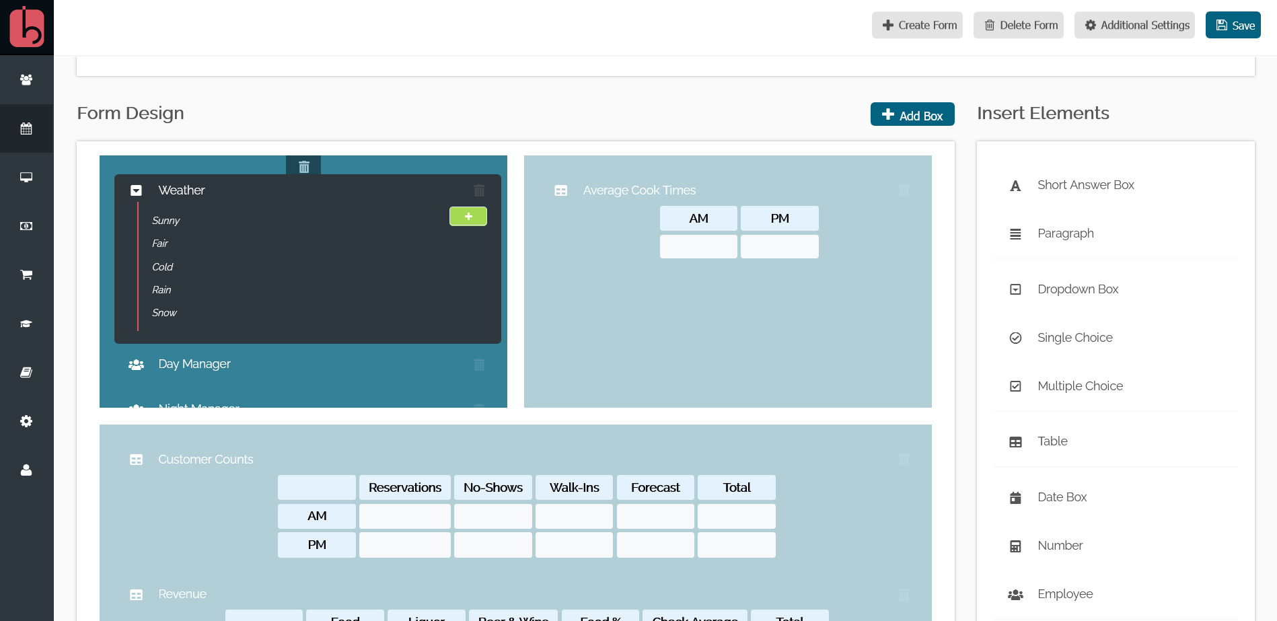Screen dimensions: 1277x621
Task: Open the money sidebar icon
Action: click(x=26, y=226)
